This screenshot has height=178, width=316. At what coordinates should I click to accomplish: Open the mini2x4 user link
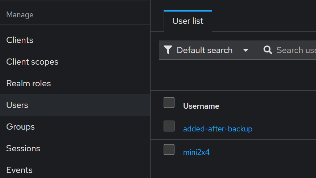[x=196, y=152]
